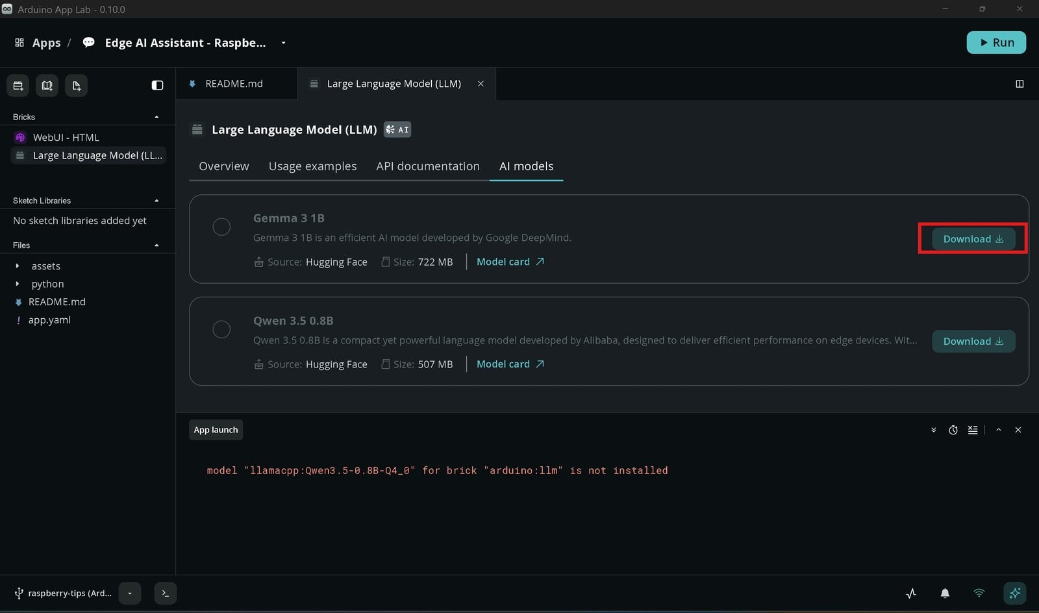Switch to the API documentation tab
The image size is (1039, 613).
[428, 166]
